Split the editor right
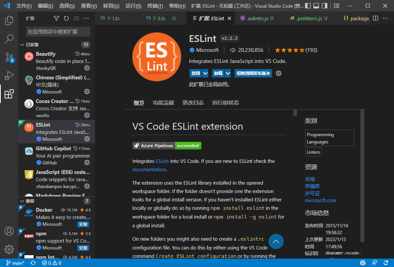 tap(375, 18)
